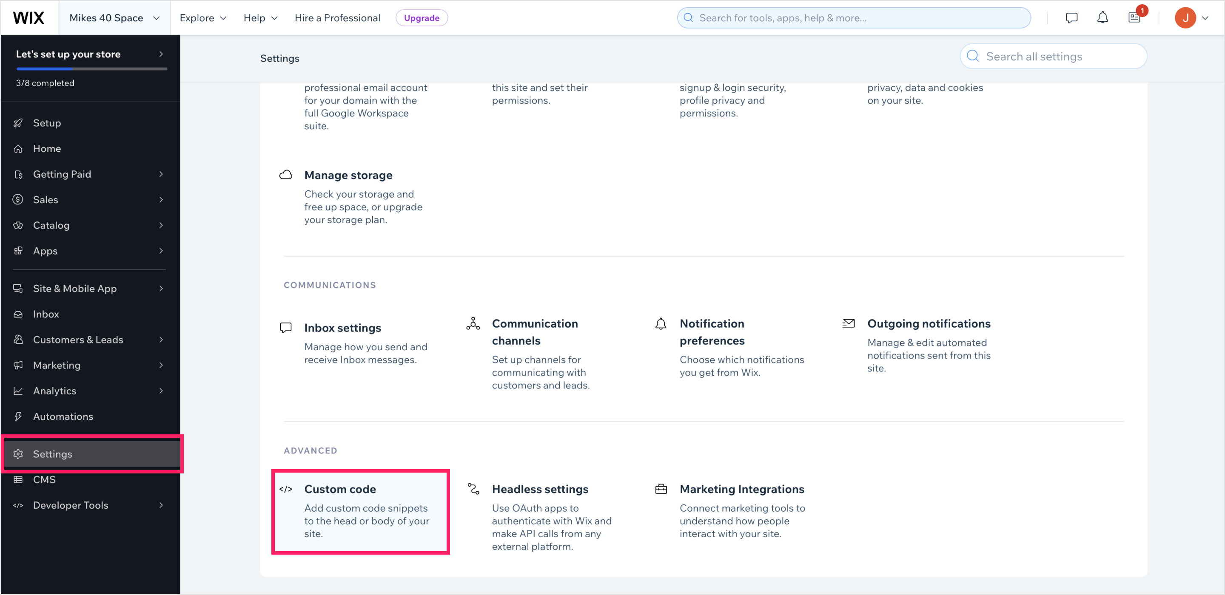
Task: Click the Custom code settings card
Action: pos(360,512)
